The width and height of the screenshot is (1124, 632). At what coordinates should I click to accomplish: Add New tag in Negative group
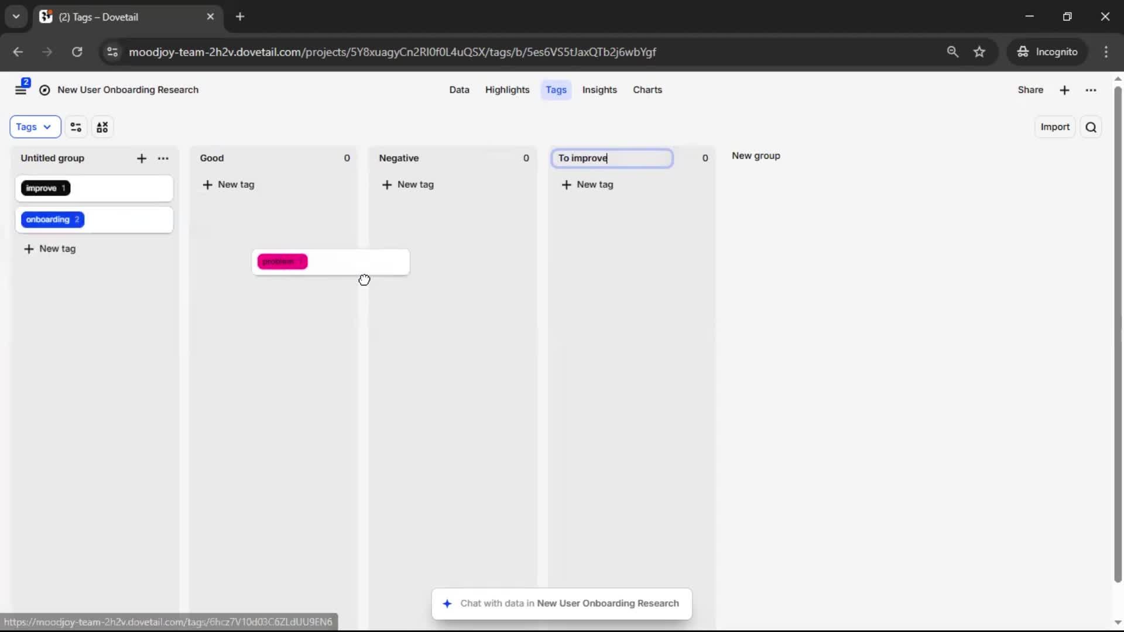[408, 185]
